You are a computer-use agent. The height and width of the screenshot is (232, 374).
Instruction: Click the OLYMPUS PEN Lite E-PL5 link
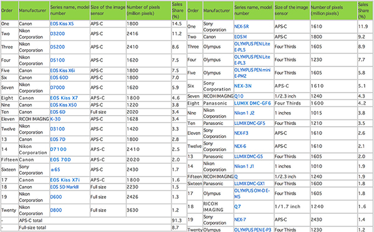pyautogui.click(x=252, y=47)
